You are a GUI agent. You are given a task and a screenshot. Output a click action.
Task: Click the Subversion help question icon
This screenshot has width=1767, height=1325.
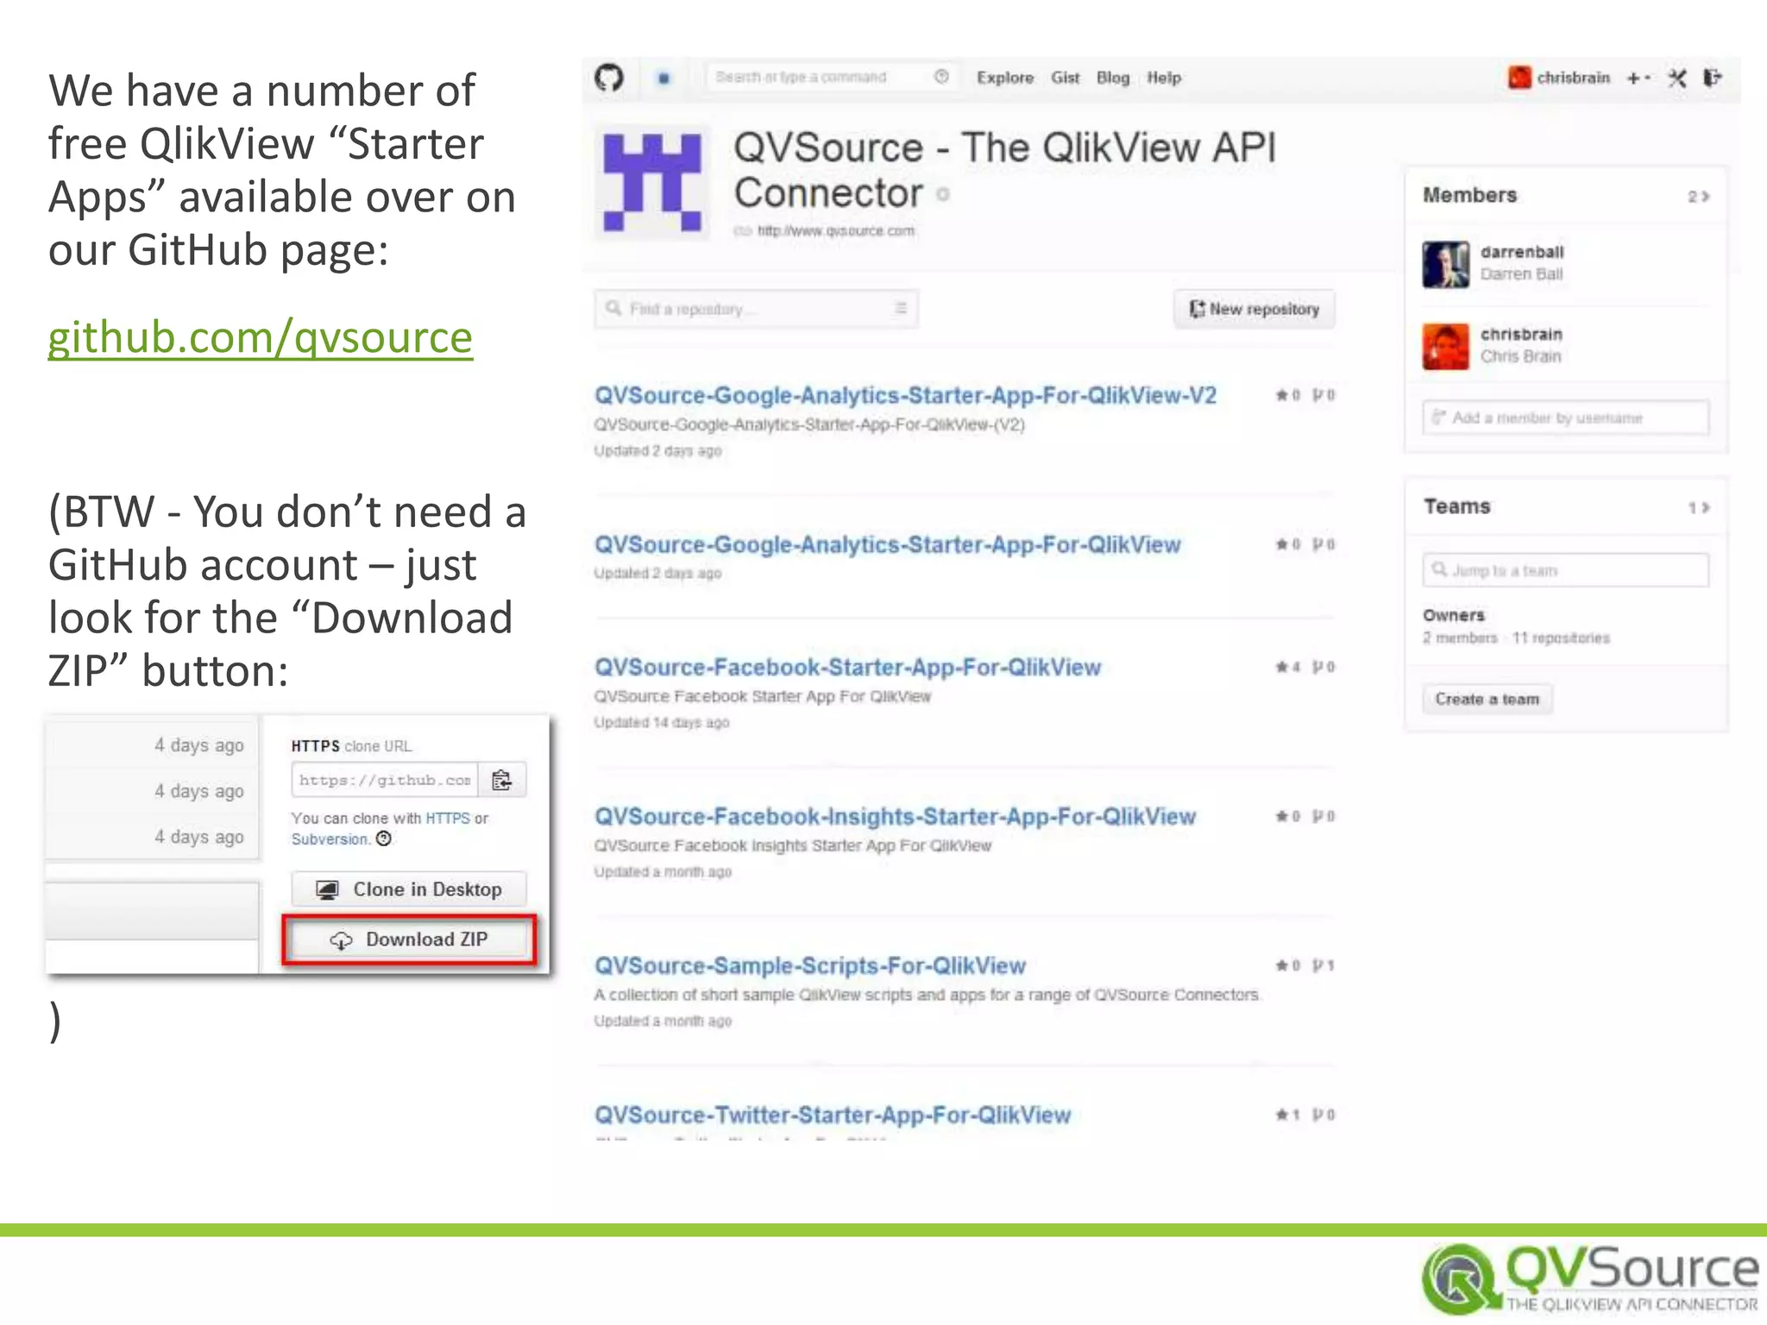(384, 838)
